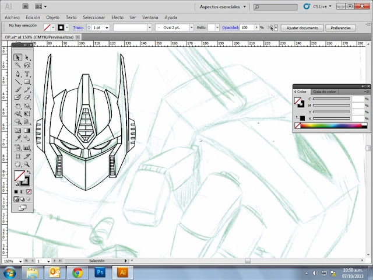This screenshot has height=280, width=373.
Task: Switch to the Guía de color tab
Action: coord(324,92)
